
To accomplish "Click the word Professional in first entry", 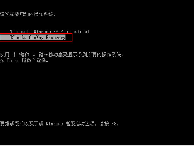I will click(75, 32).
